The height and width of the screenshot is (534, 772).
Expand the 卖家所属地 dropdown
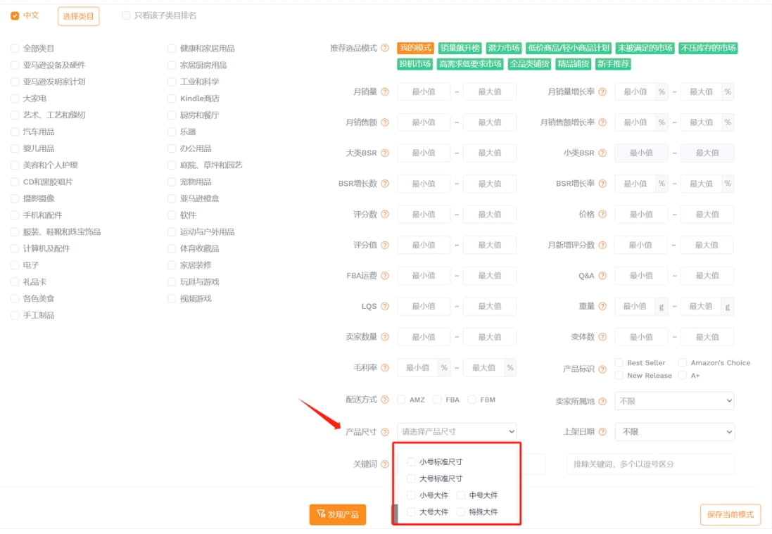click(674, 401)
